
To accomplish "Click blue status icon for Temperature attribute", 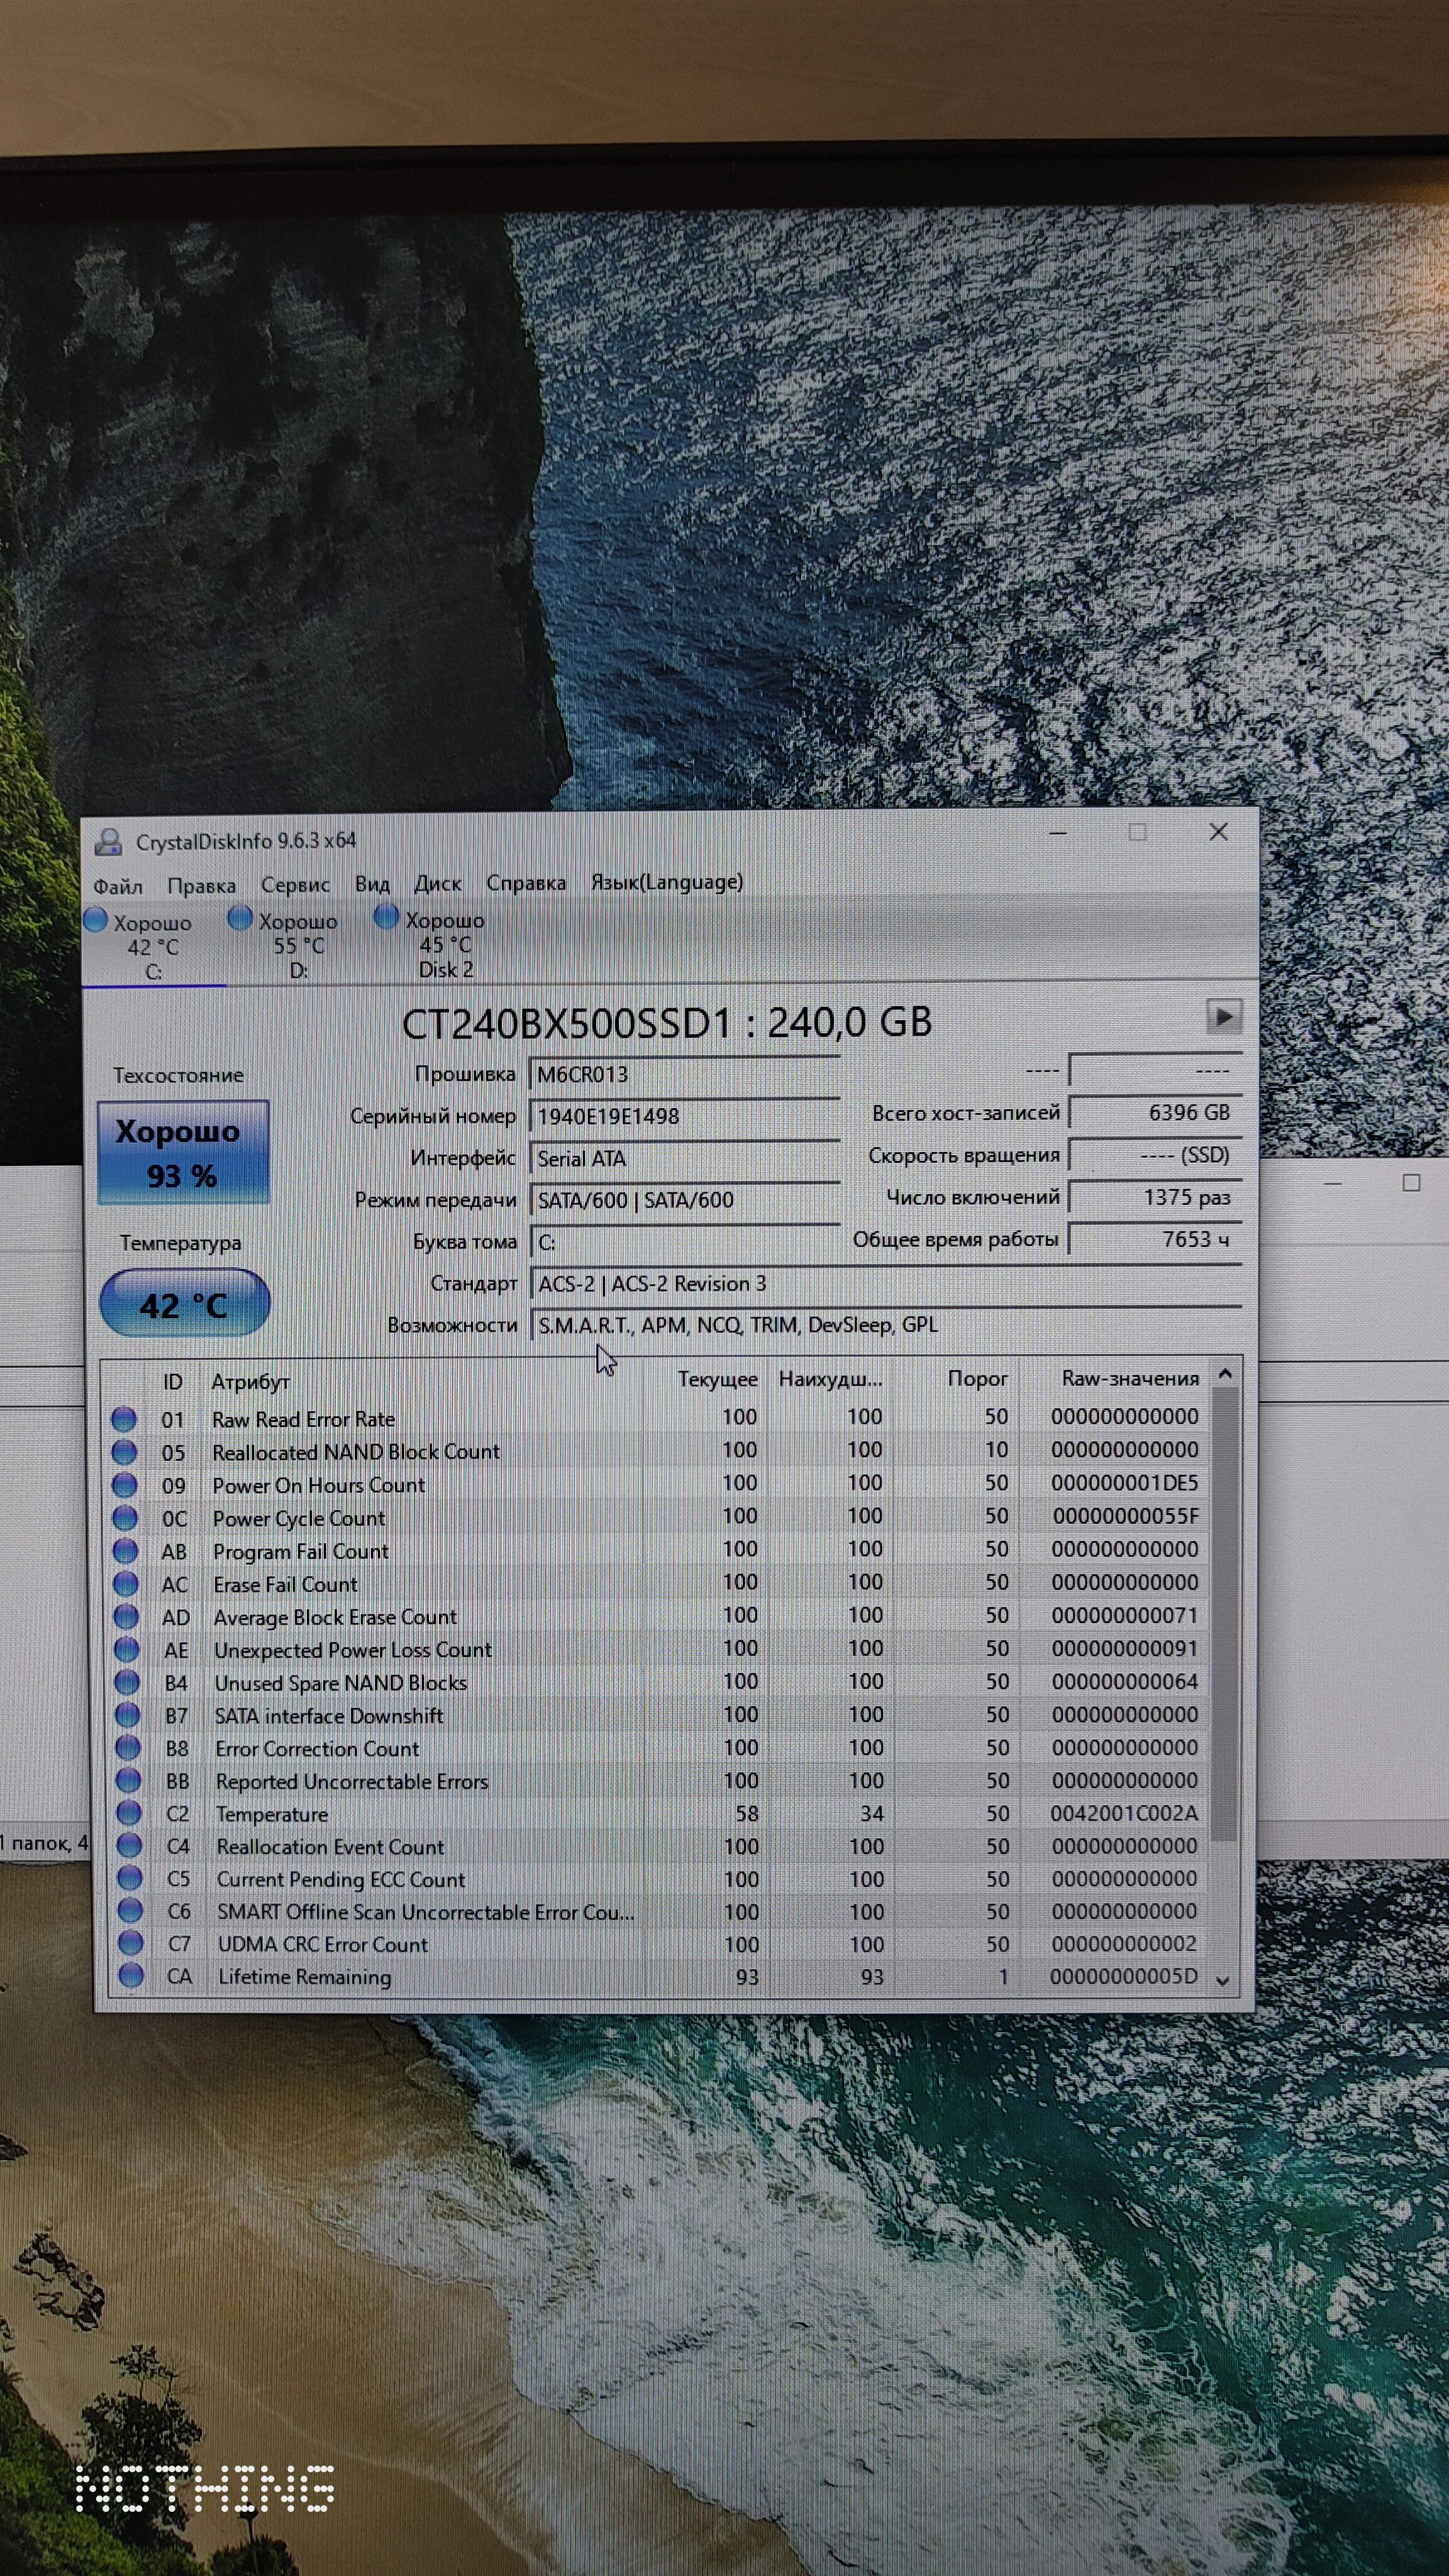I will point(128,1812).
